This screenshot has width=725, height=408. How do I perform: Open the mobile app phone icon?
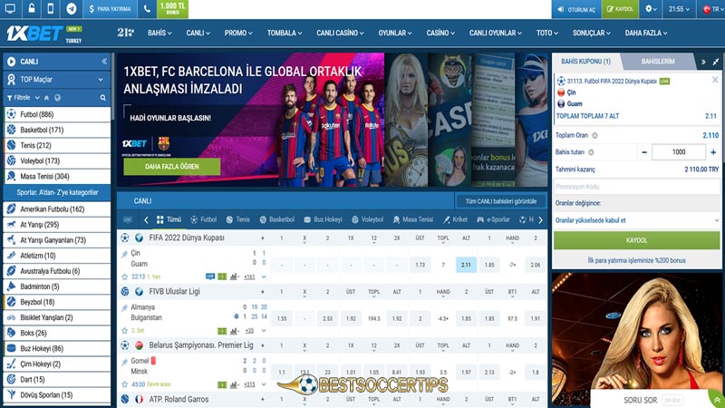pyautogui.click(x=51, y=8)
